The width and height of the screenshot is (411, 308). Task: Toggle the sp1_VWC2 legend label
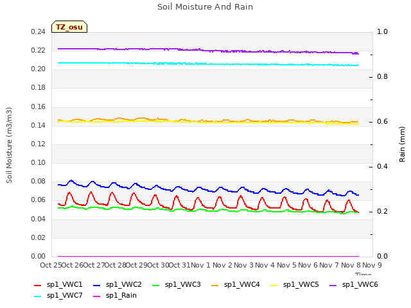pyautogui.click(x=124, y=285)
